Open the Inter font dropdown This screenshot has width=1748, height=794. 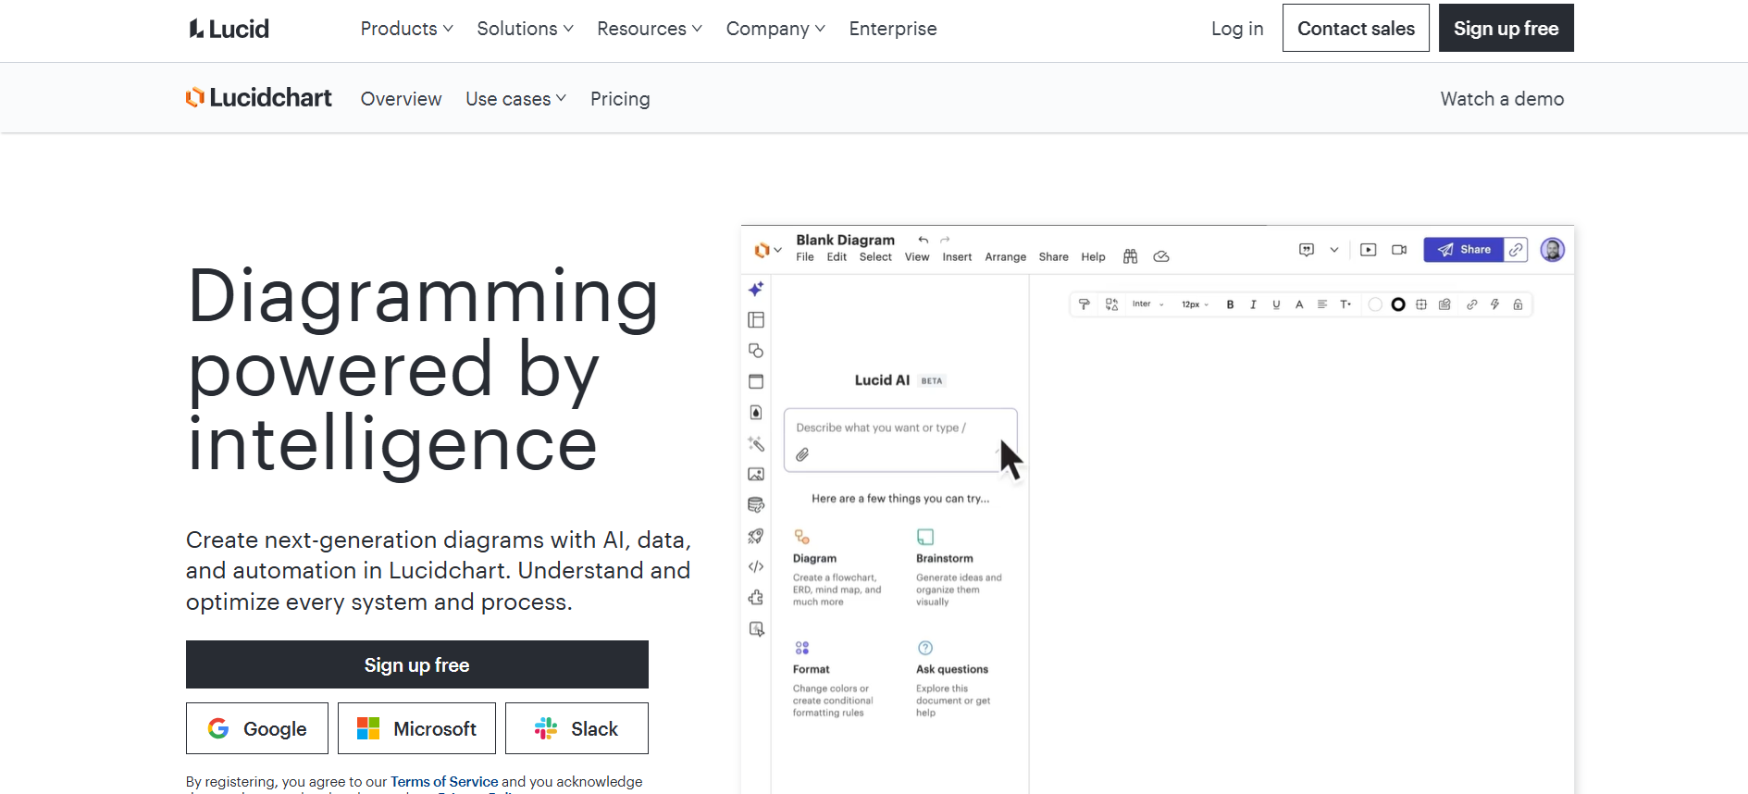(x=1147, y=304)
